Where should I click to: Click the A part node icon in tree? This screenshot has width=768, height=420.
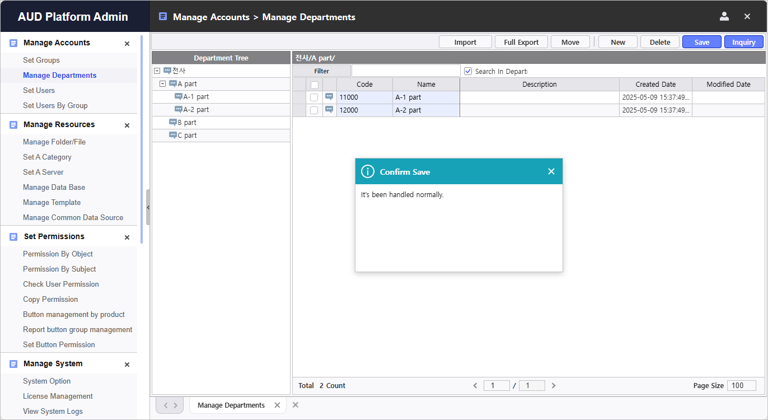click(x=173, y=84)
